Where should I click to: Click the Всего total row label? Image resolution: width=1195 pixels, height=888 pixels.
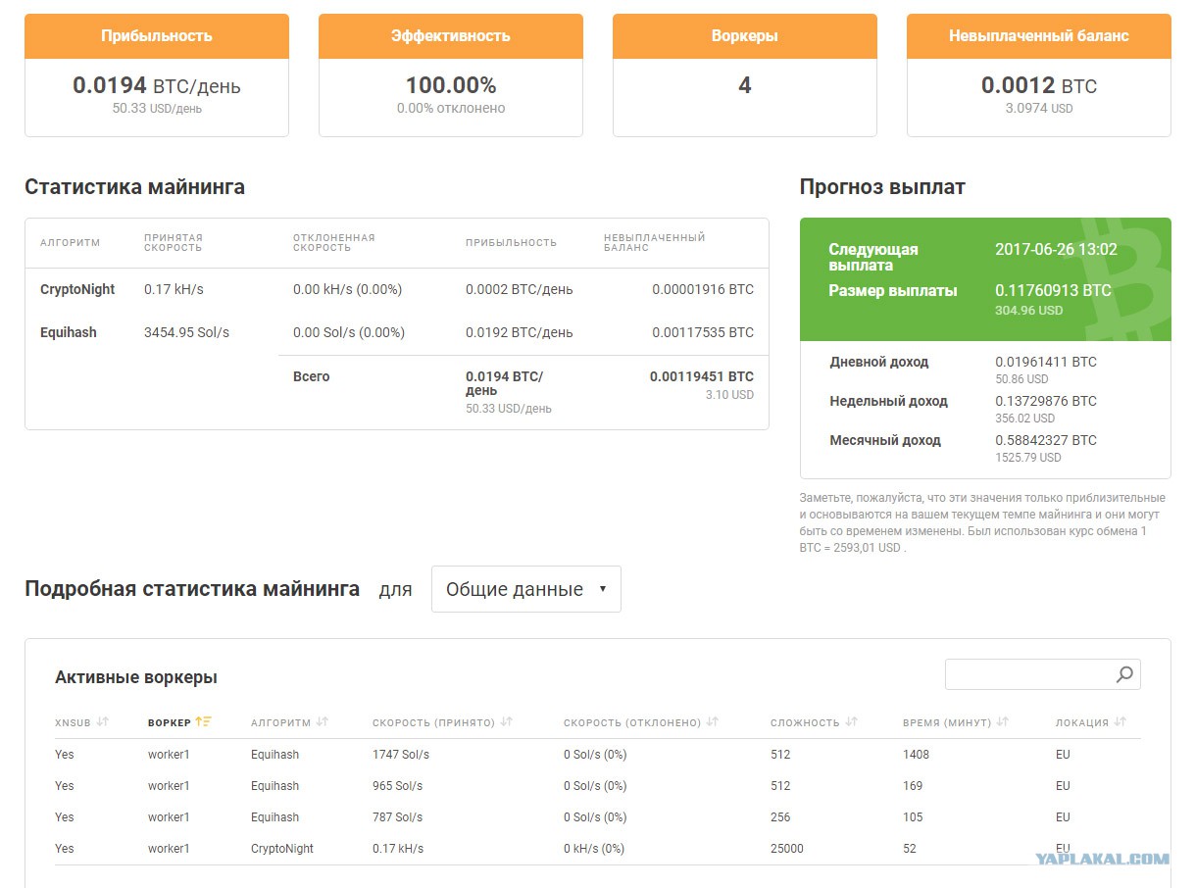(x=312, y=376)
